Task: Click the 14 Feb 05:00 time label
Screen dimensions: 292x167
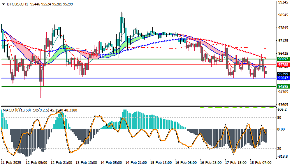Action: point(111,163)
